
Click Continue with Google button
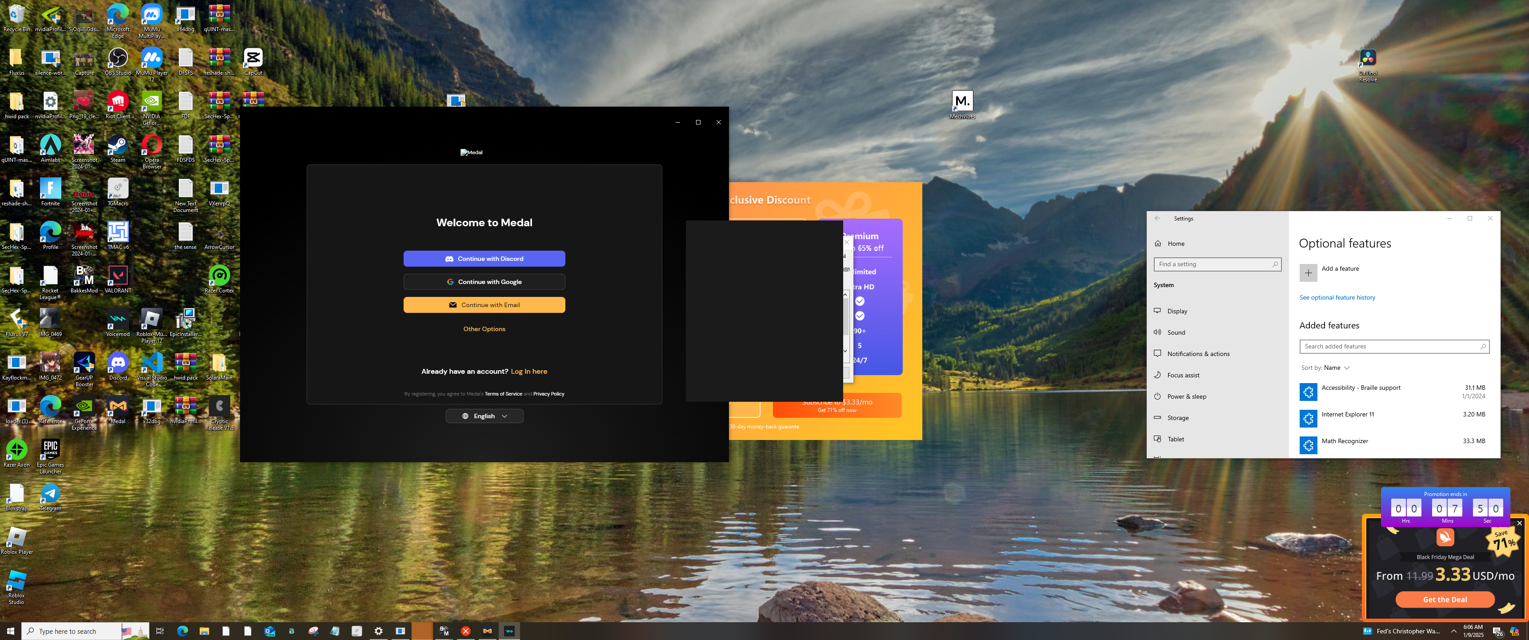(484, 282)
